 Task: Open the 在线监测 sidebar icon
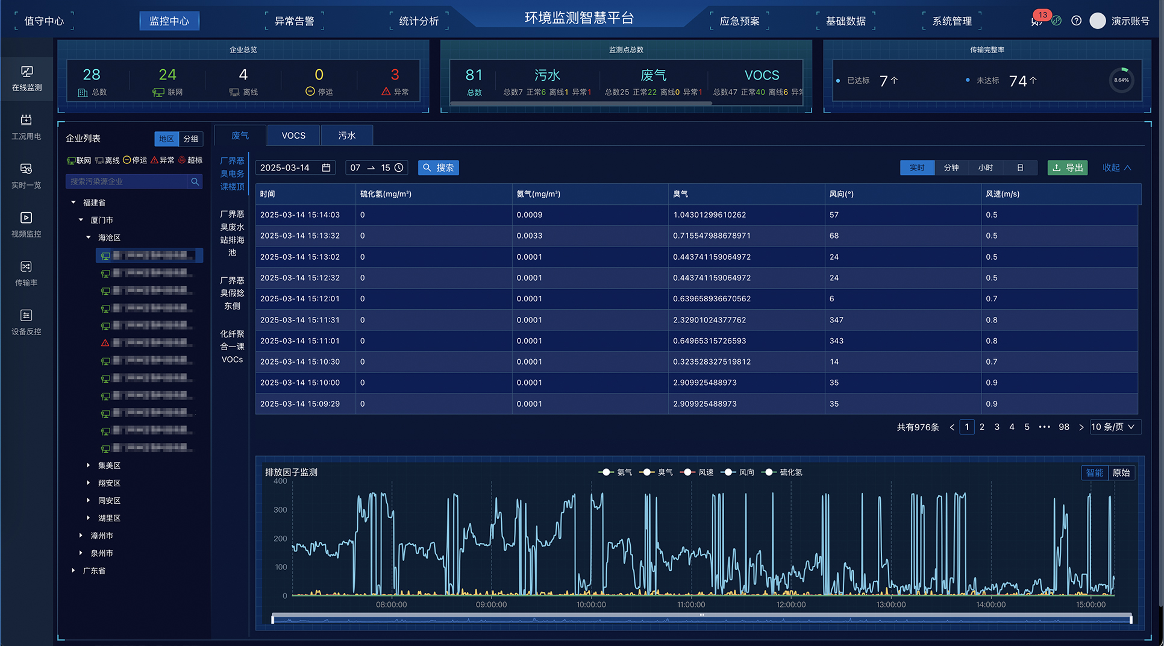coord(27,78)
